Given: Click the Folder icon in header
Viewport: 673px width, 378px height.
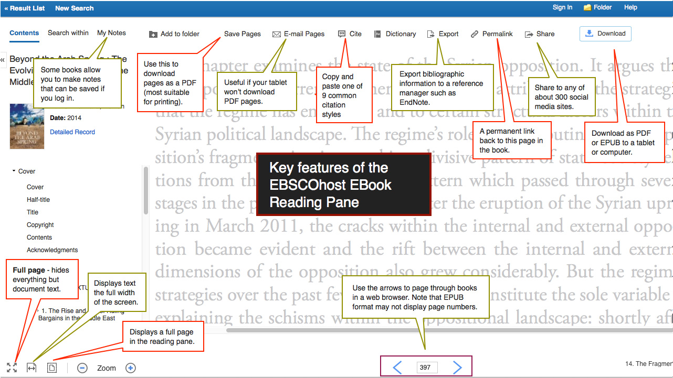Looking at the screenshot, I should click(x=587, y=8).
